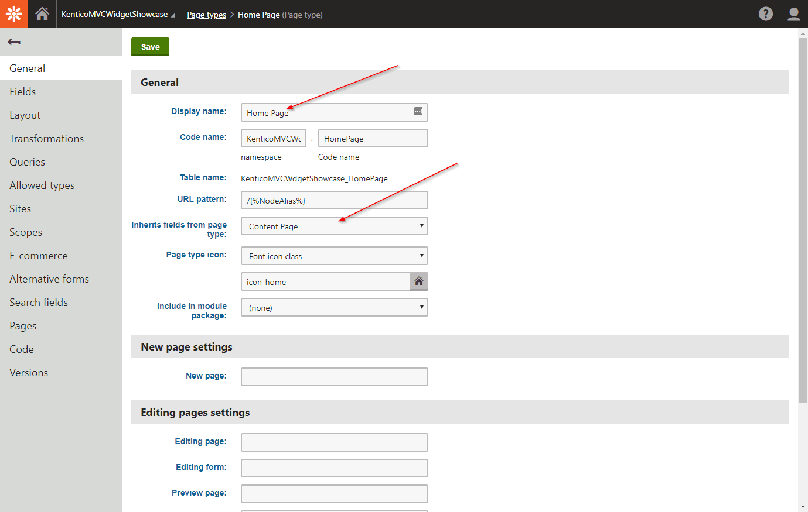
Task: Open the user profile menu icon
Action: [794, 14]
